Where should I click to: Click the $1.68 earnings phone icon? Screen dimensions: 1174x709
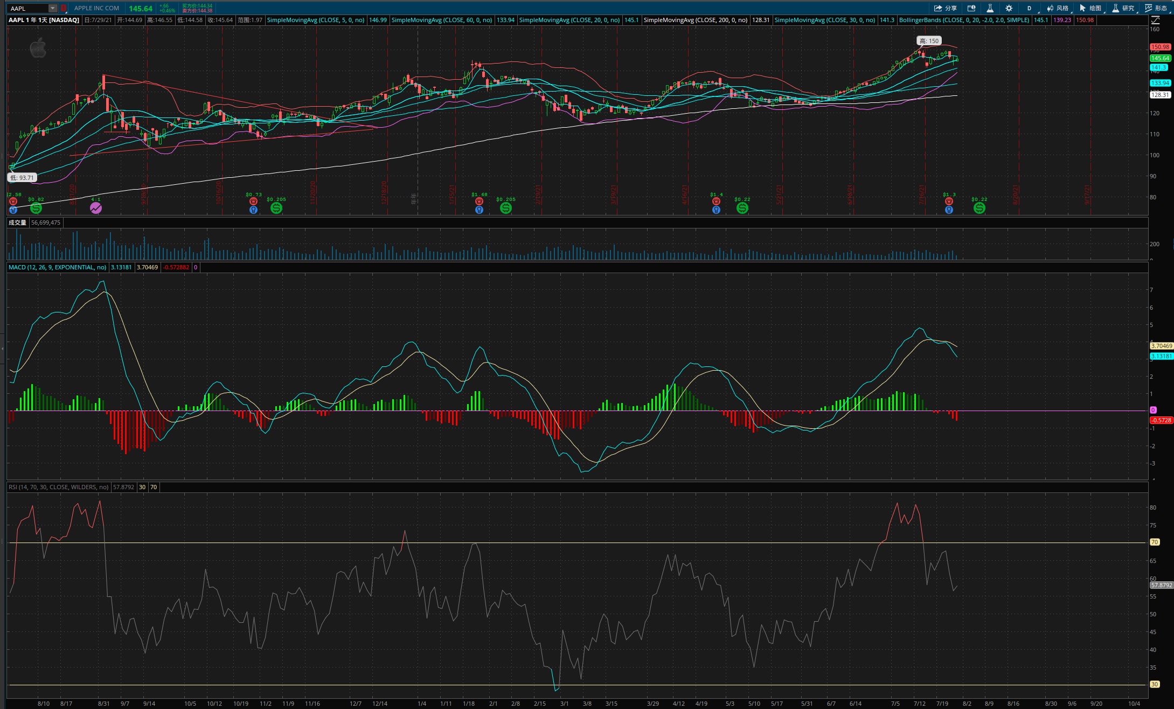coord(479,201)
